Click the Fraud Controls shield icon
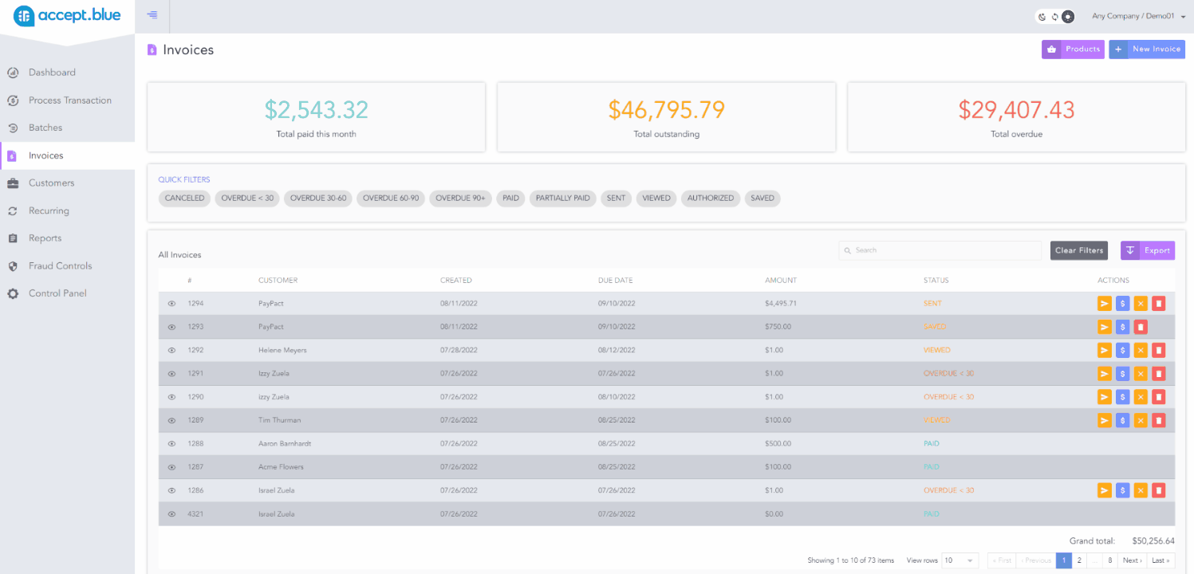The image size is (1194, 574). coord(13,266)
